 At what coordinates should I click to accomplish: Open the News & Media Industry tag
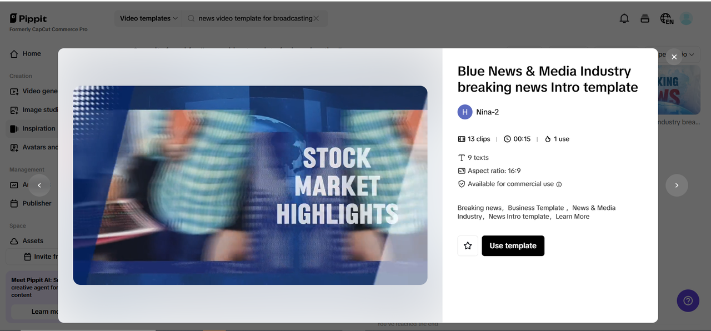point(537,212)
